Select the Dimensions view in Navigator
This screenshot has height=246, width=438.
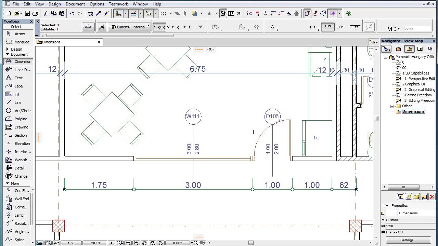(413, 111)
